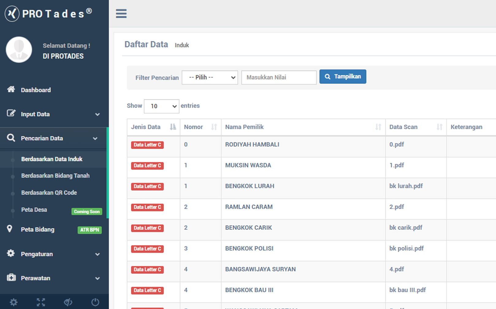The width and height of the screenshot is (496, 309).
Task: Click the PROTades logo icon
Action: 12,13
